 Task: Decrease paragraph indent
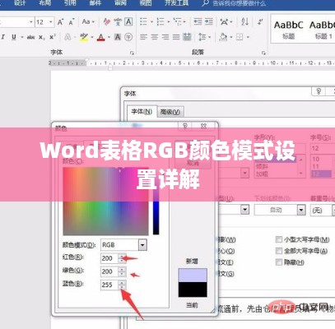(x=198, y=21)
